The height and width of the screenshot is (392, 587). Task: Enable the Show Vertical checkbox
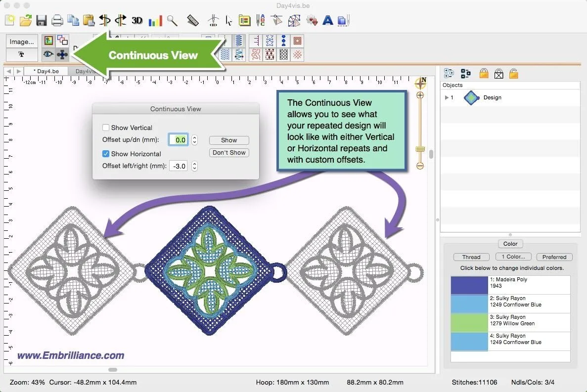(x=107, y=128)
